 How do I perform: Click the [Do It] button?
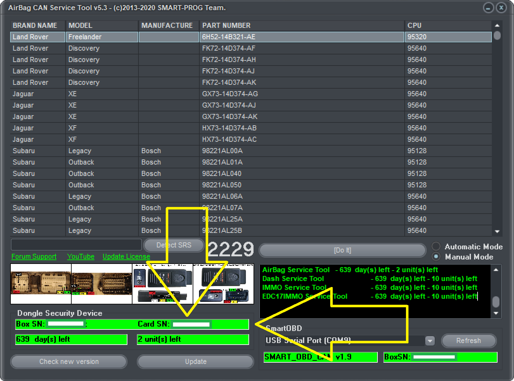(343, 250)
